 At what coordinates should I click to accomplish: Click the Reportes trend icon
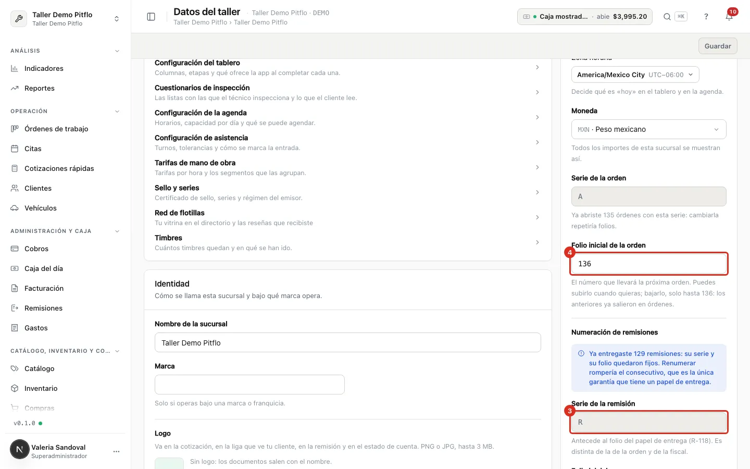tap(15, 88)
